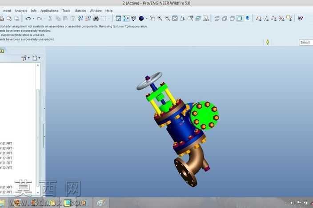The image size is (313, 208).
Task: Open the Appearance Gallery sphere
Action: coord(141,19)
